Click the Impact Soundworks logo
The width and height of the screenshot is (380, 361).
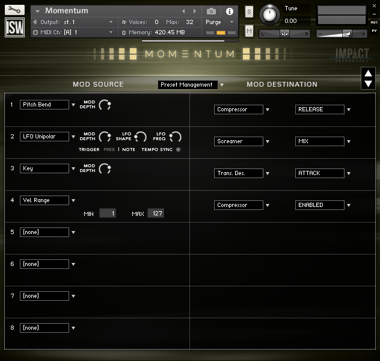pos(352,55)
